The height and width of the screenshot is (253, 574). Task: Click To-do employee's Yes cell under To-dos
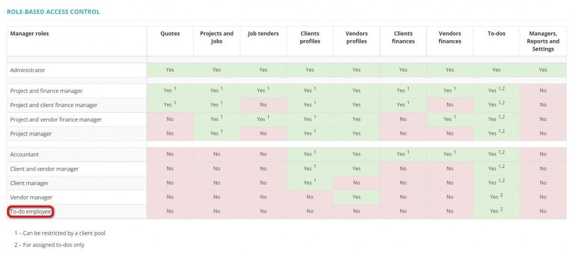click(496, 211)
